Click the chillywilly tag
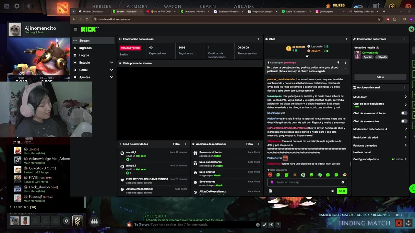Screen dimensions: 415x233 382,57
